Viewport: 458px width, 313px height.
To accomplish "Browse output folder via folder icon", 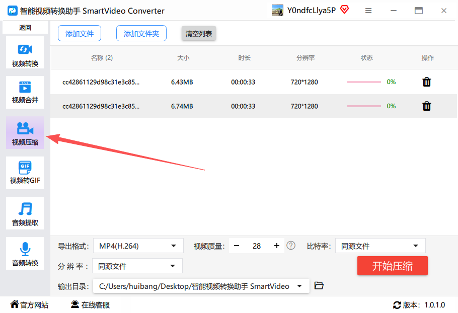I will (319, 286).
